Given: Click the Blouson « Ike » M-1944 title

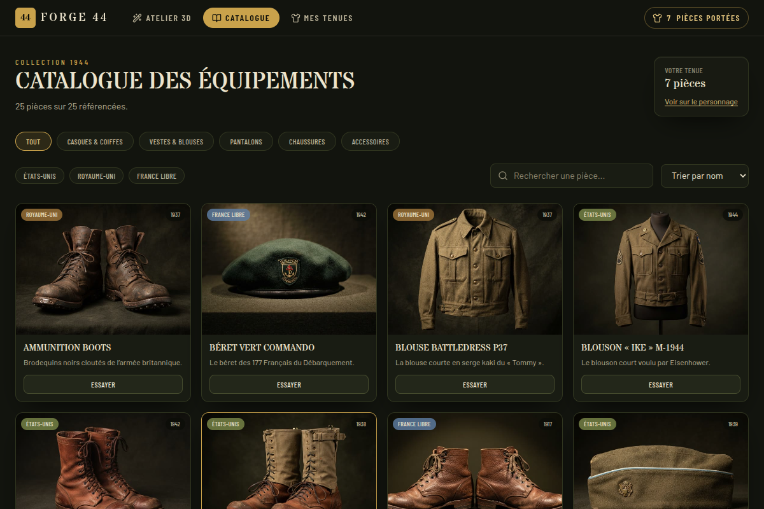Looking at the screenshot, I should point(633,348).
